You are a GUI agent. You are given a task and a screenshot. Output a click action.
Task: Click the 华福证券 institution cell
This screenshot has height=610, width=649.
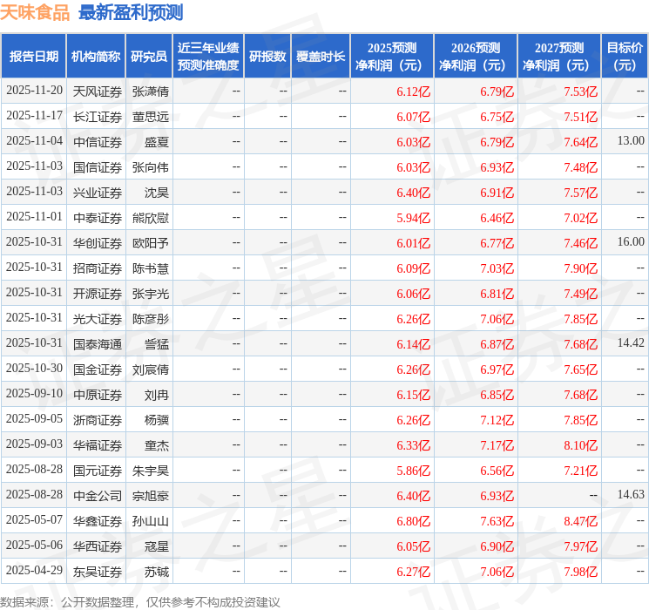(98, 445)
